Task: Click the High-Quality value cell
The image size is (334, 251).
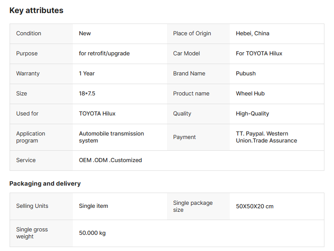Action: pos(252,114)
